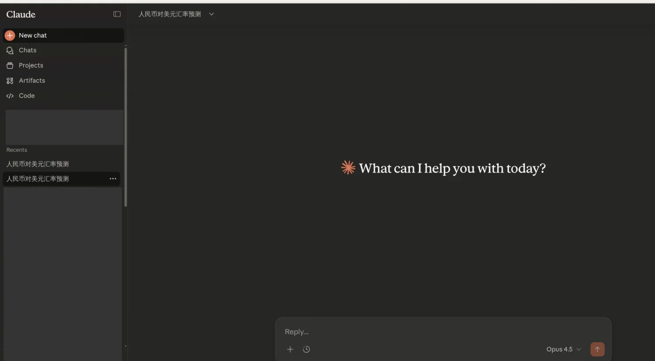
Task: Go to Artifacts in the sidebar
Action: 31,80
